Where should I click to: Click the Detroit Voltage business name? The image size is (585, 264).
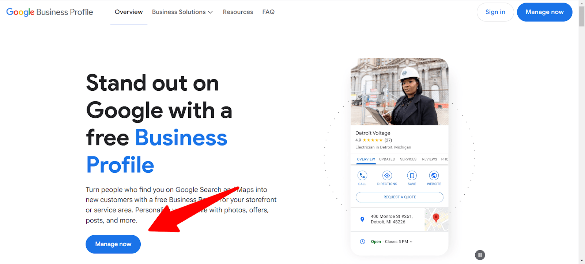(373, 133)
